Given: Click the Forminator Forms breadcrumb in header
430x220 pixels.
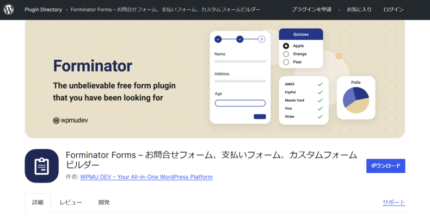Looking at the screenshot, I should [x=165, y=10].
